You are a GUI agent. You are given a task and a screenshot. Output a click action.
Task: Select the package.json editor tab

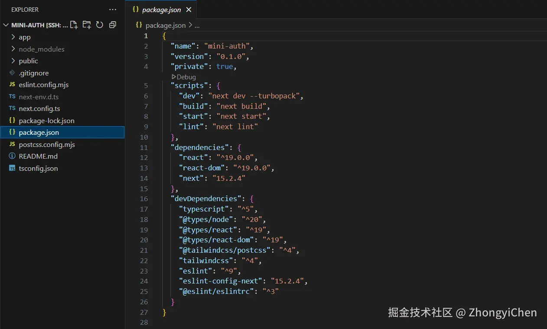[x=161, y=10]
